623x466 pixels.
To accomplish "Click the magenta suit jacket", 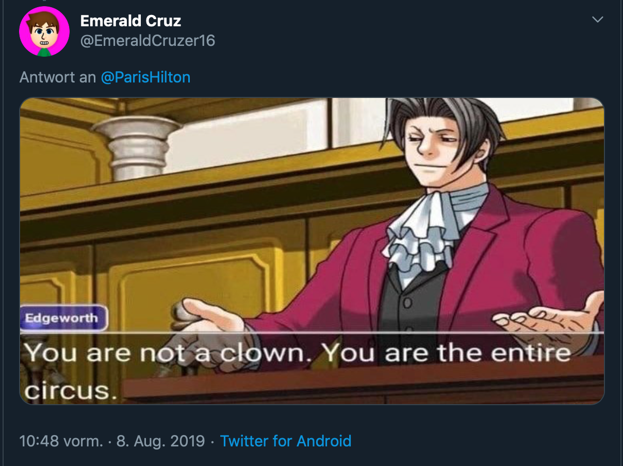I will pyautogui.click(x=495, y=268).
